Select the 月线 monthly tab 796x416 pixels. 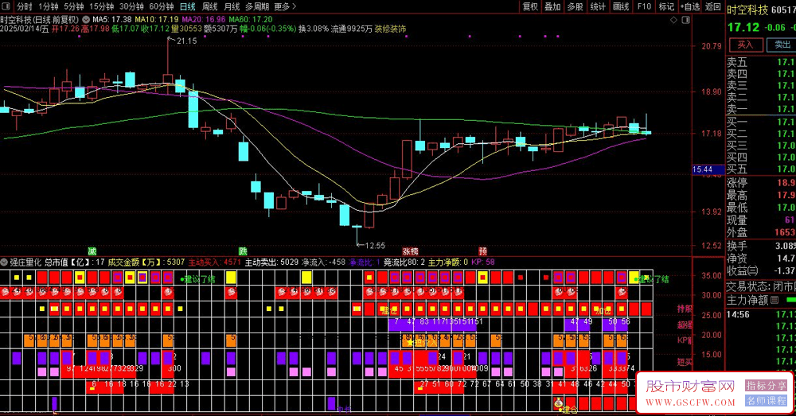[x=232, y=6]
